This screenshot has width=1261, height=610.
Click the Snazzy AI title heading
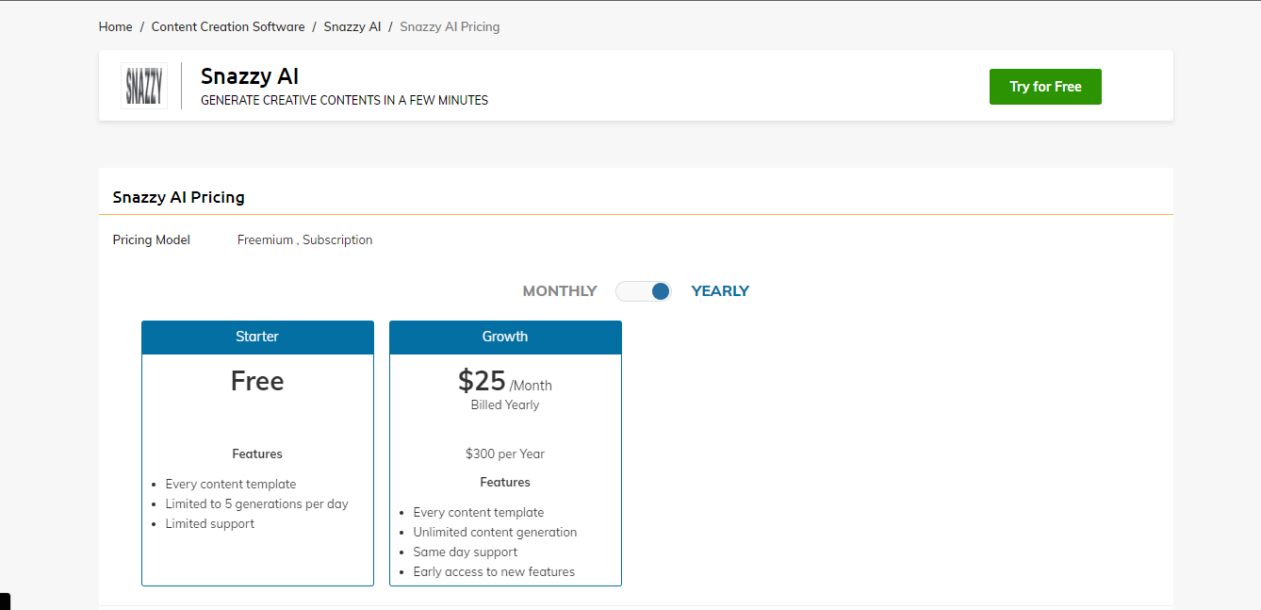click(x=250, y=76)
